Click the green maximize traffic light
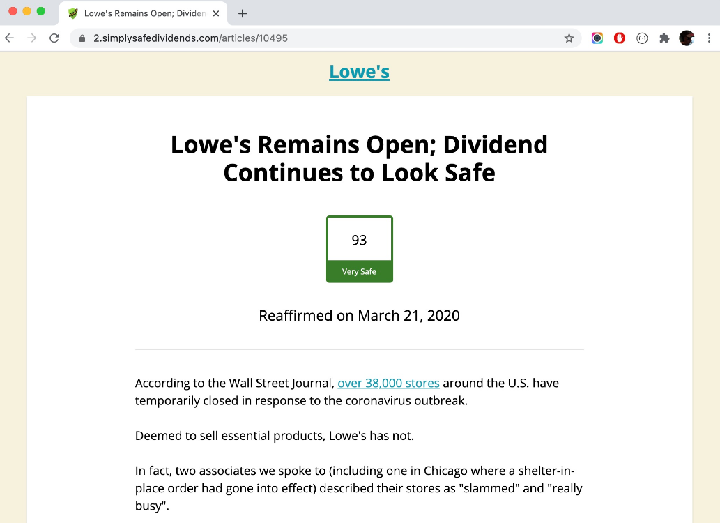The width and height of the screenshot is (720, 523). pyautogui.click(x=42, y=12)
